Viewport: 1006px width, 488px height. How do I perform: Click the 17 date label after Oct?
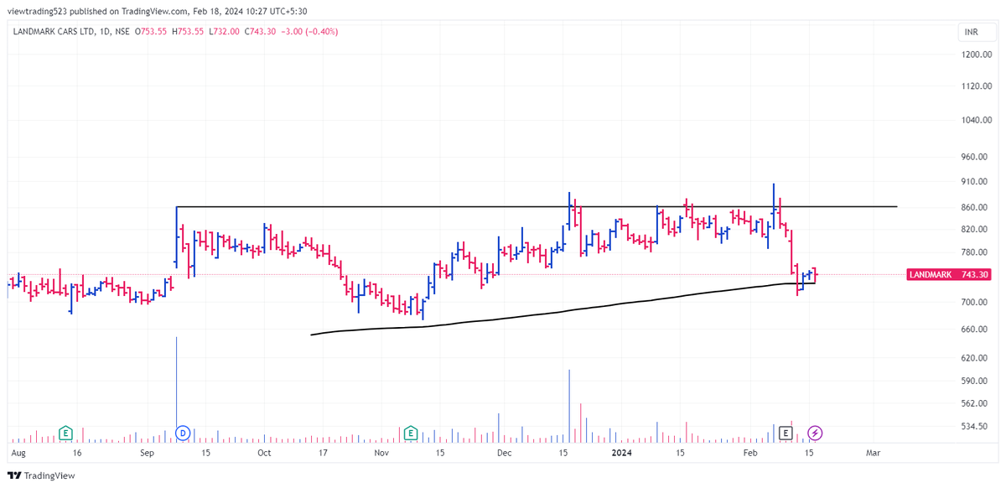coord(323,453)
